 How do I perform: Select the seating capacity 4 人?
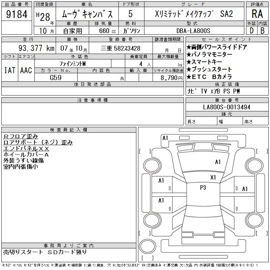(x=145, y=64)
